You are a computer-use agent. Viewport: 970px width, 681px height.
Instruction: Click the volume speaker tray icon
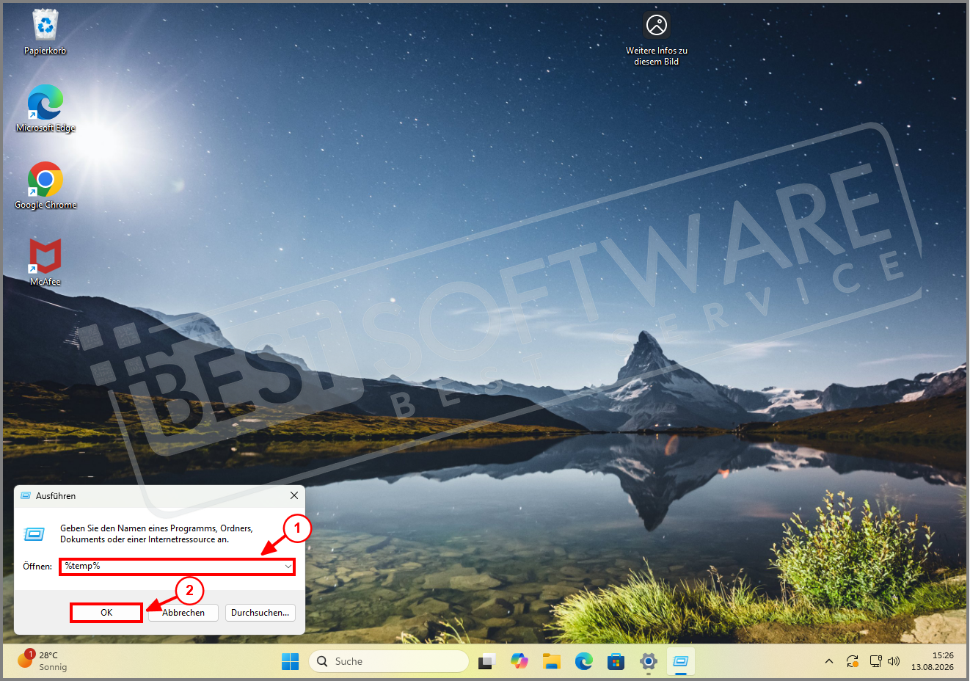[894, 662]
